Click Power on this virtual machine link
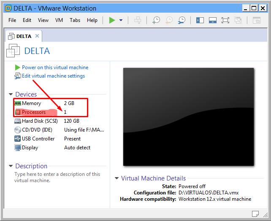The image size is (271, 221). [x=55, y=67]
